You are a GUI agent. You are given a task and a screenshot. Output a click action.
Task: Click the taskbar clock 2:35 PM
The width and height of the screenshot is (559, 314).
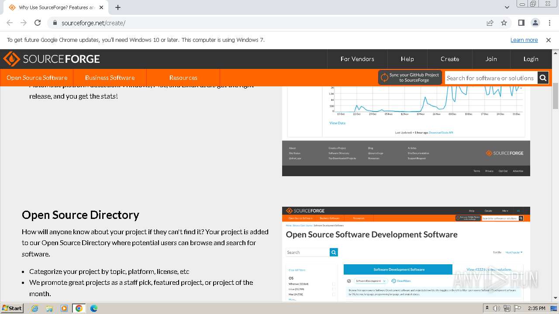click(536, 308)
